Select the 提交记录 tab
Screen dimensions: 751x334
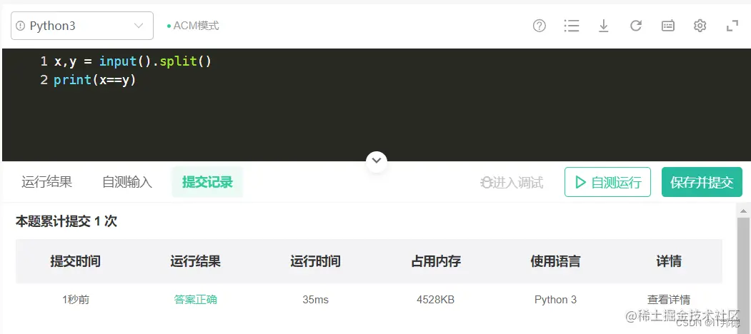(207, 182)
